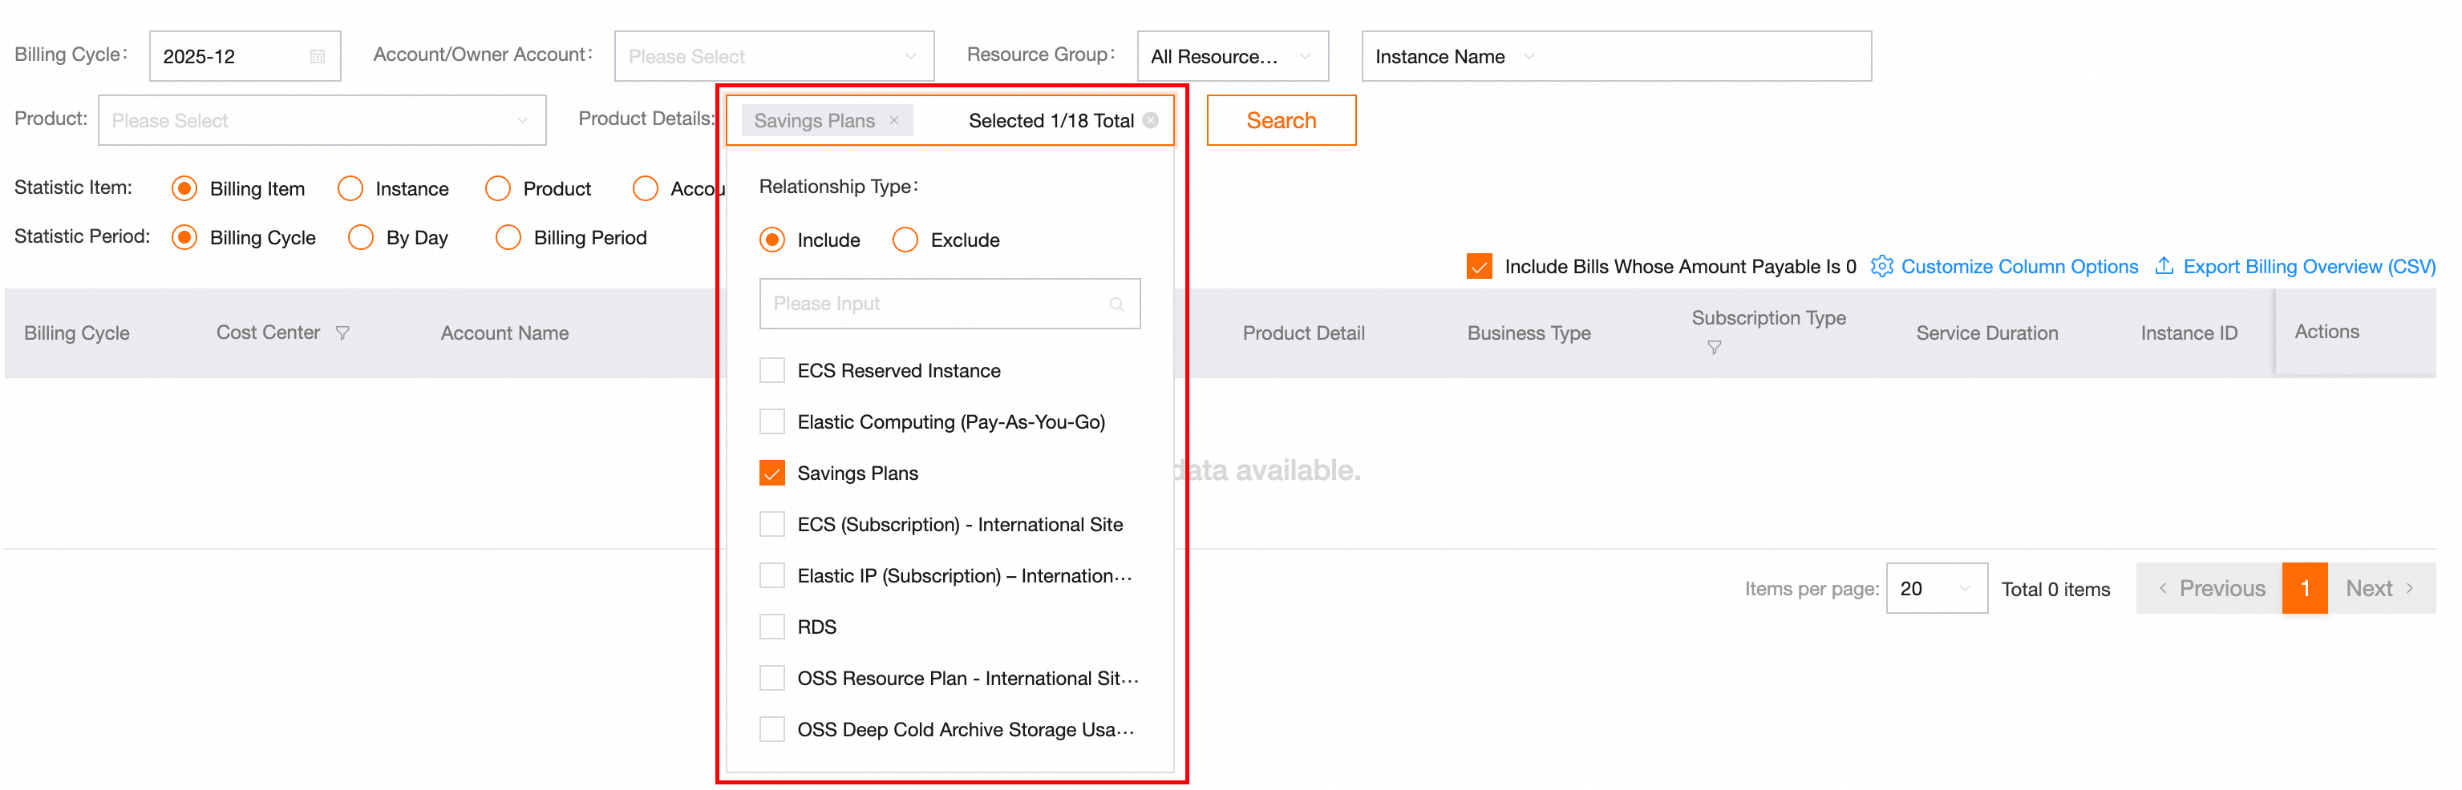2462x790 pixels.
Task: Check ECS Reserved Instance option
Action: [x=772, y=371]
